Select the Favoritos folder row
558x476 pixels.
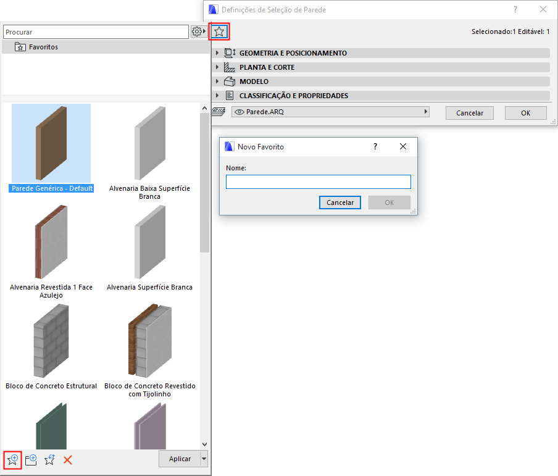(106, 47)
